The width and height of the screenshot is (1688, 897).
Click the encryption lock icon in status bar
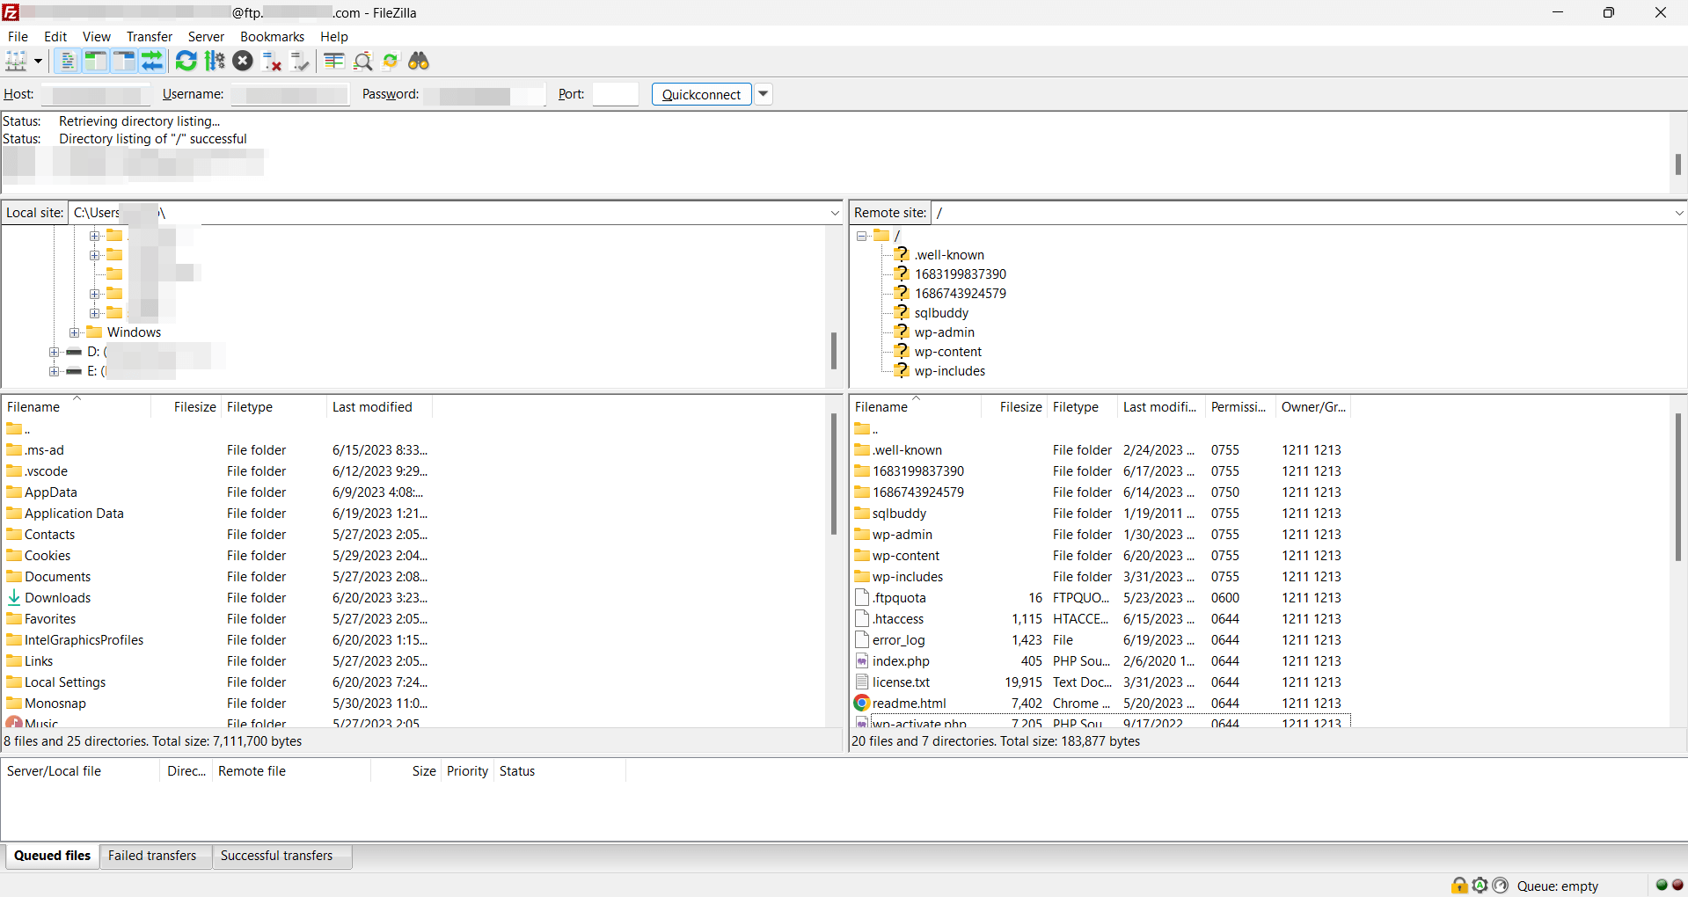(x=1459, y=886)
